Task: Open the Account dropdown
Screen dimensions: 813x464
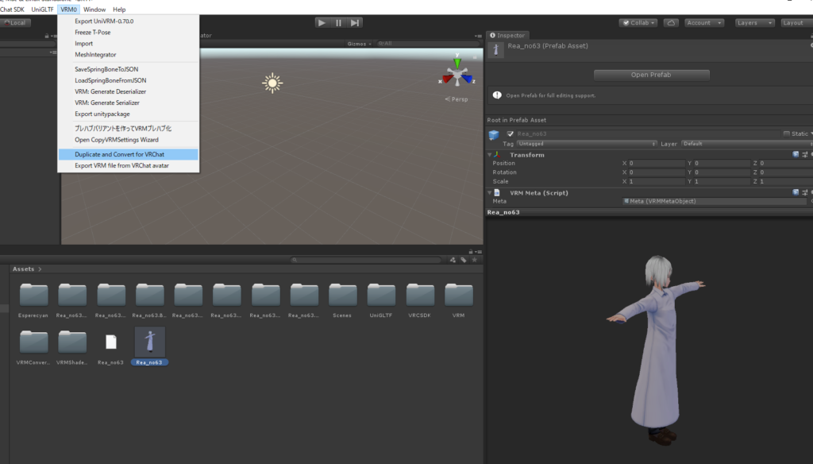Action: (x=704, y=23)
